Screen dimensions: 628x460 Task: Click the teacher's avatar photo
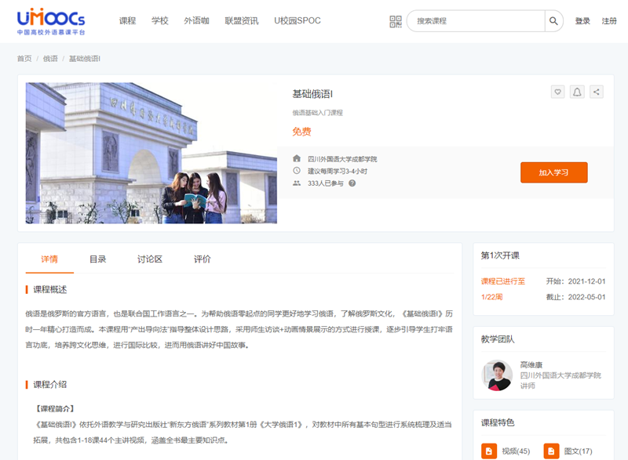tap(497, 375)
